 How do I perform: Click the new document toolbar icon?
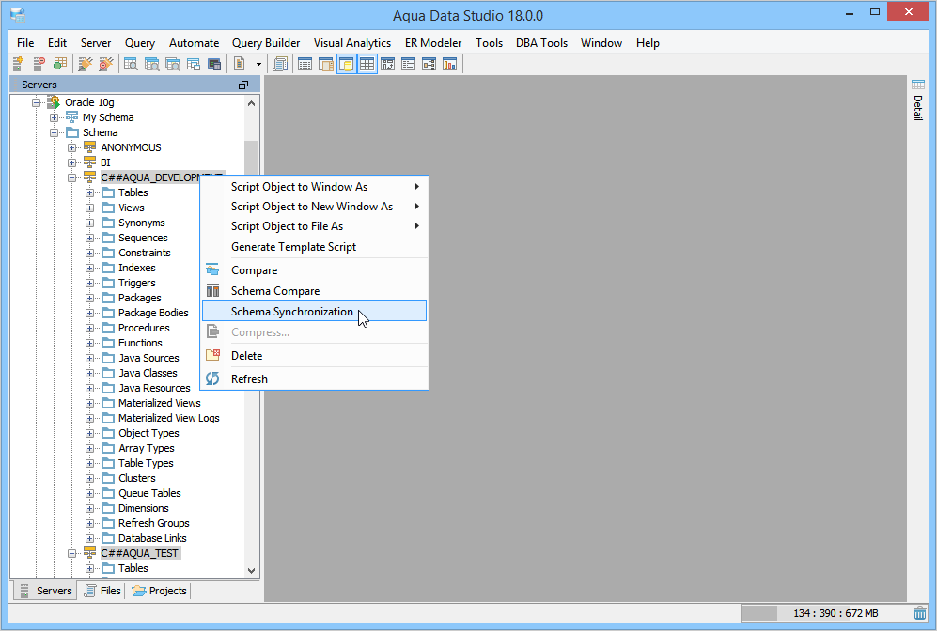point(239,64)
